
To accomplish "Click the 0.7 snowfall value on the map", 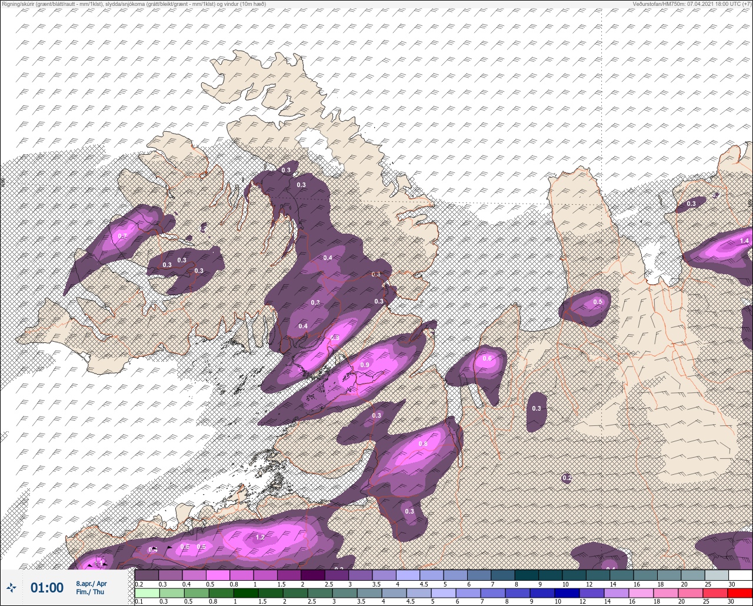I will click(x=122, y=237).
